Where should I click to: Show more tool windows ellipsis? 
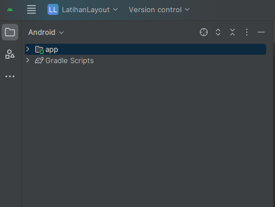coord(10,76)
